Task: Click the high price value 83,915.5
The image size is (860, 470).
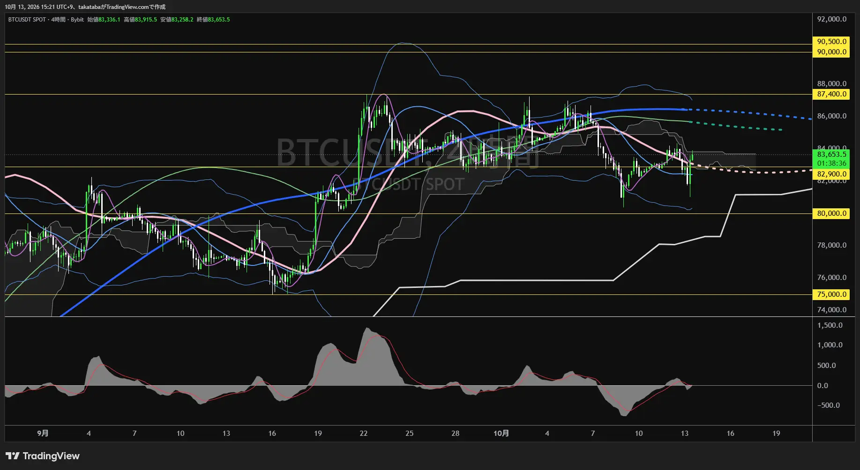Action: point(146,20)
